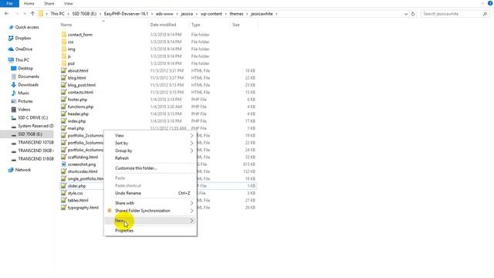Click the Documents icon in sidebar
The height and width of the screenshot is (278, 494).
(x=14, y=76)
